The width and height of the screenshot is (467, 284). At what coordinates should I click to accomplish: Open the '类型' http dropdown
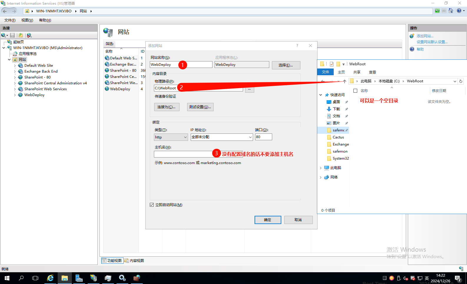pyautogui.click(x=171, y=137)
